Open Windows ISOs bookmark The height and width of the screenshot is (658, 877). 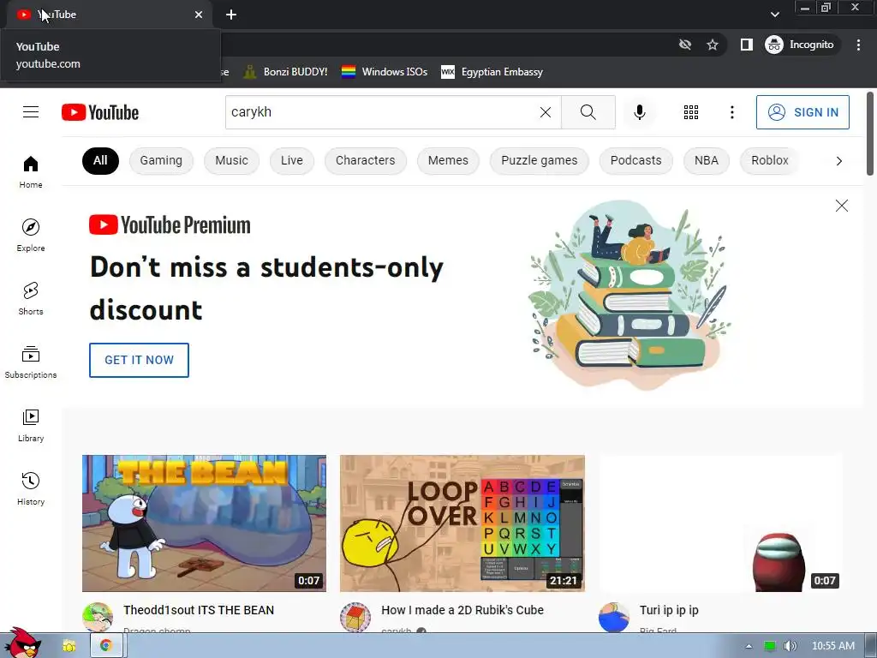(385, 72)
